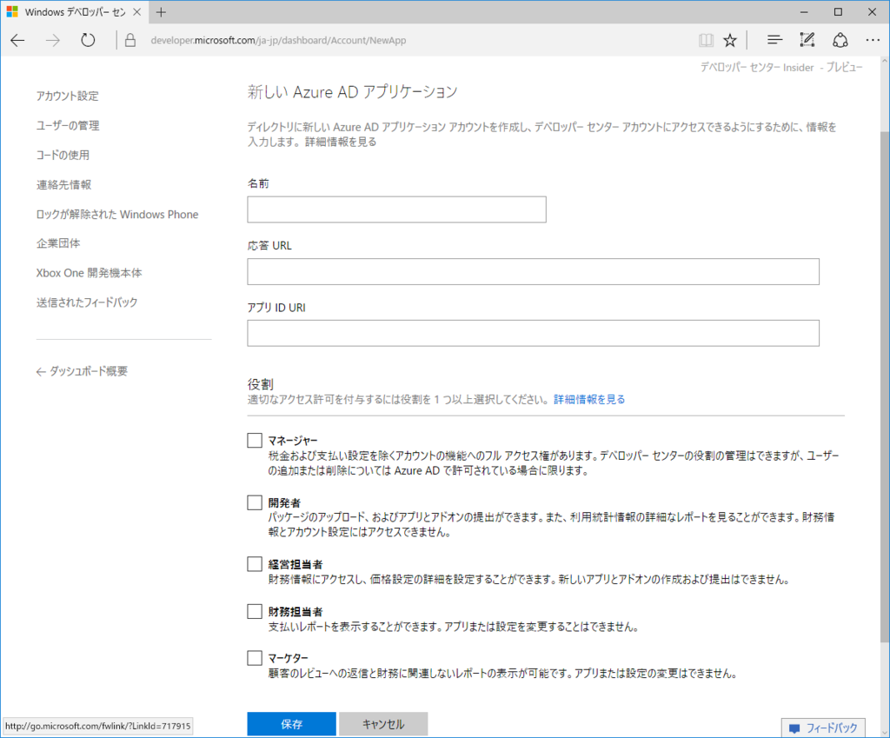890x738 pixels.
Task: Click the 役割 section heading
Action: 261,384
